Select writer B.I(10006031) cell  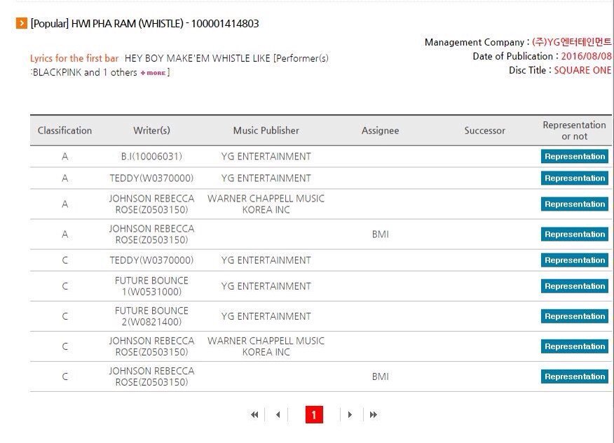(x=151, y=156)
